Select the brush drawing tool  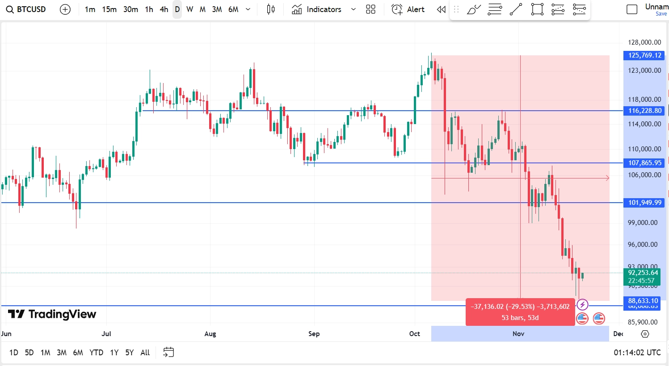coord(474,9)
